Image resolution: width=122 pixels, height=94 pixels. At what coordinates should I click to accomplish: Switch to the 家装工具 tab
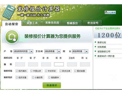click(x=32, y=23)
